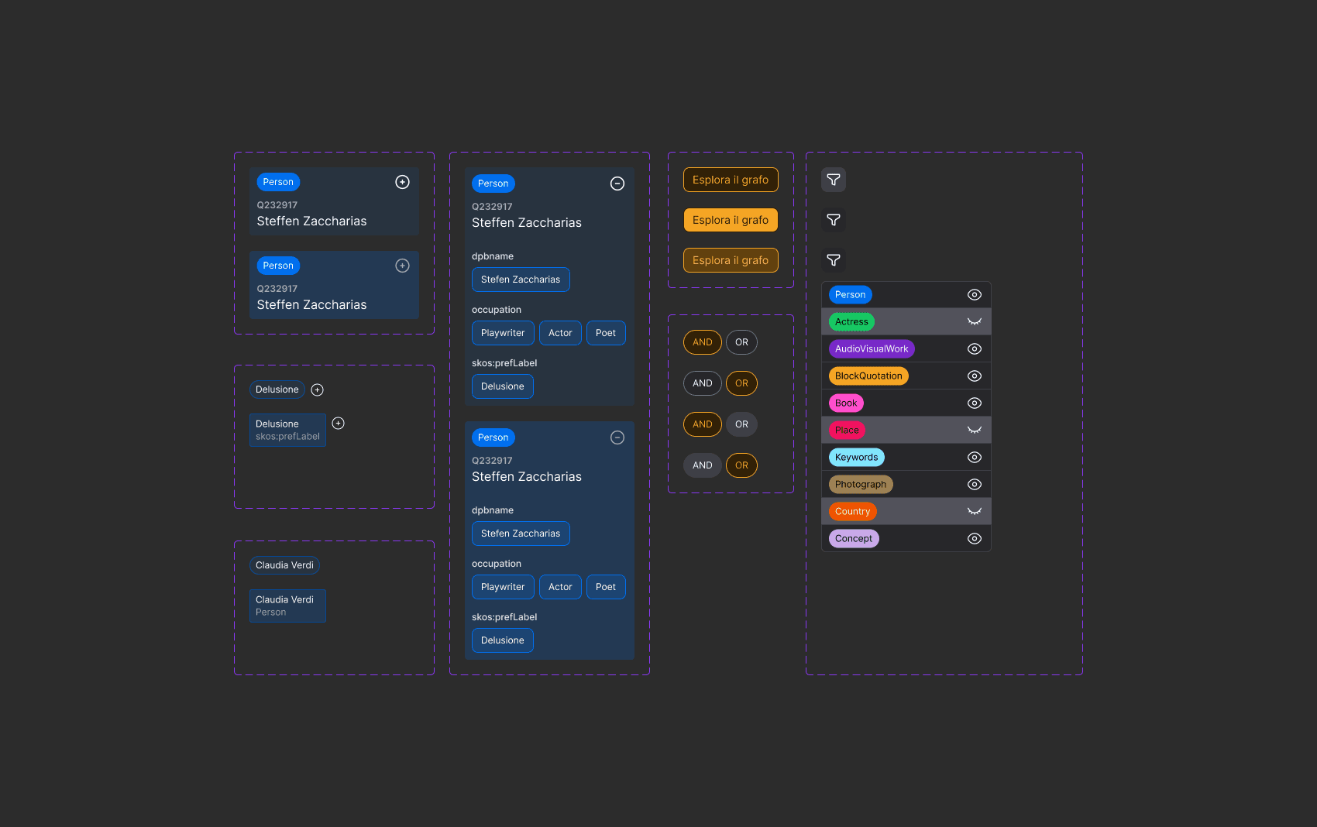Click Q232917 ID on second collapsed card
1317x827 pixels.
(277, 289)
